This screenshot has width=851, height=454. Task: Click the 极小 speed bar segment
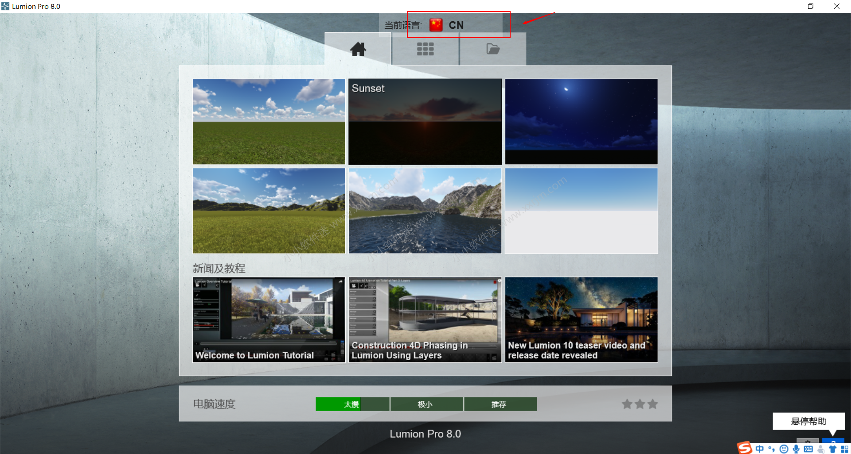(x=426, y=404)
